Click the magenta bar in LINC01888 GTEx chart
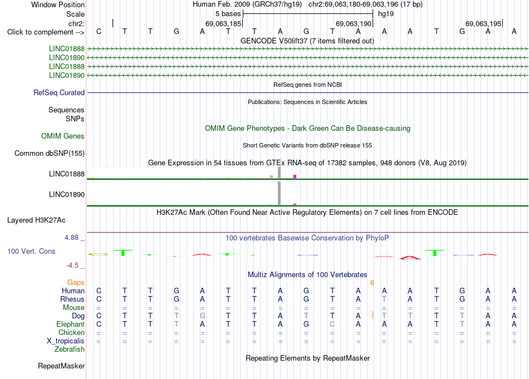Screen dimensions: 529x379 point(295,176)
